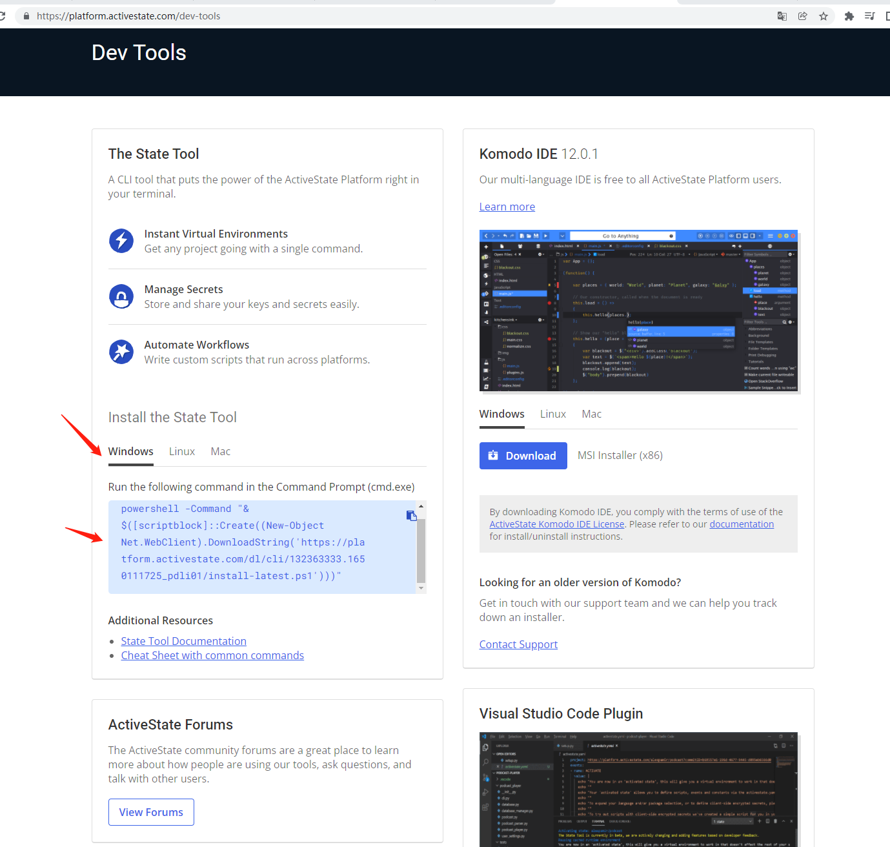Download the Komodo IDE MSI installer
This screenshot has width=890, height=847.
coord(523,456)
